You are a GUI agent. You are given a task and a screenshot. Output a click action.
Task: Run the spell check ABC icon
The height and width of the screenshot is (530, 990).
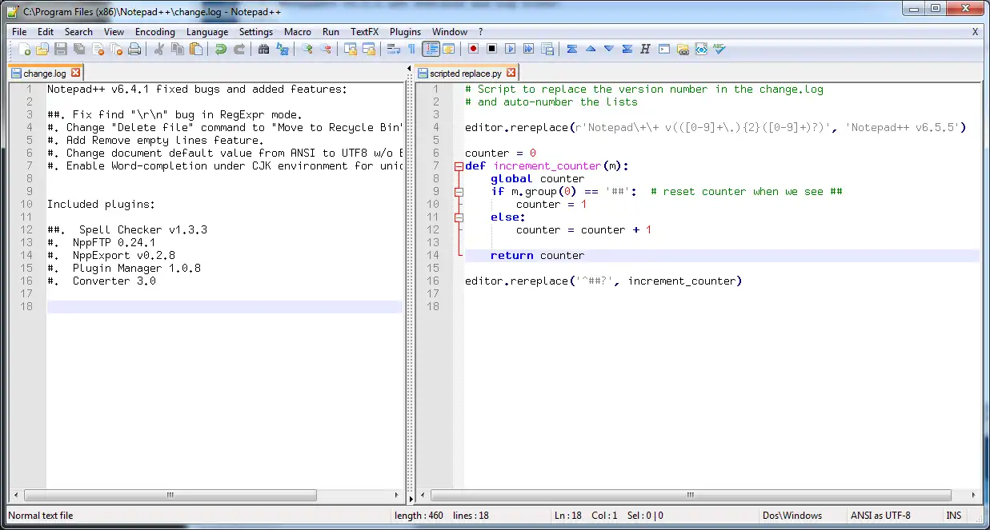click(719, 50)
